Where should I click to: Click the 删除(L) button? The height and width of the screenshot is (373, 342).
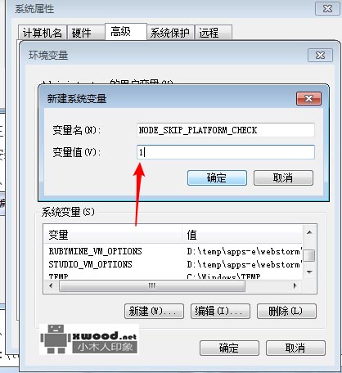(286, 311)
